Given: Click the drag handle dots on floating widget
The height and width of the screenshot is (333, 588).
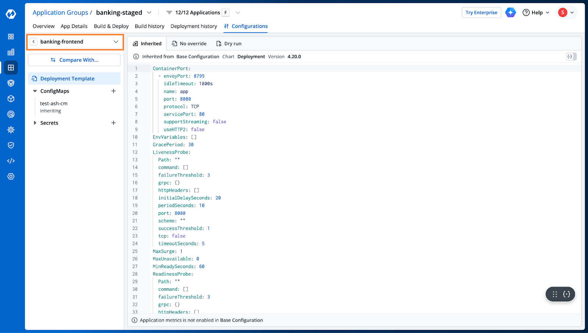Looking at the screenshot, I should [555, 294].
